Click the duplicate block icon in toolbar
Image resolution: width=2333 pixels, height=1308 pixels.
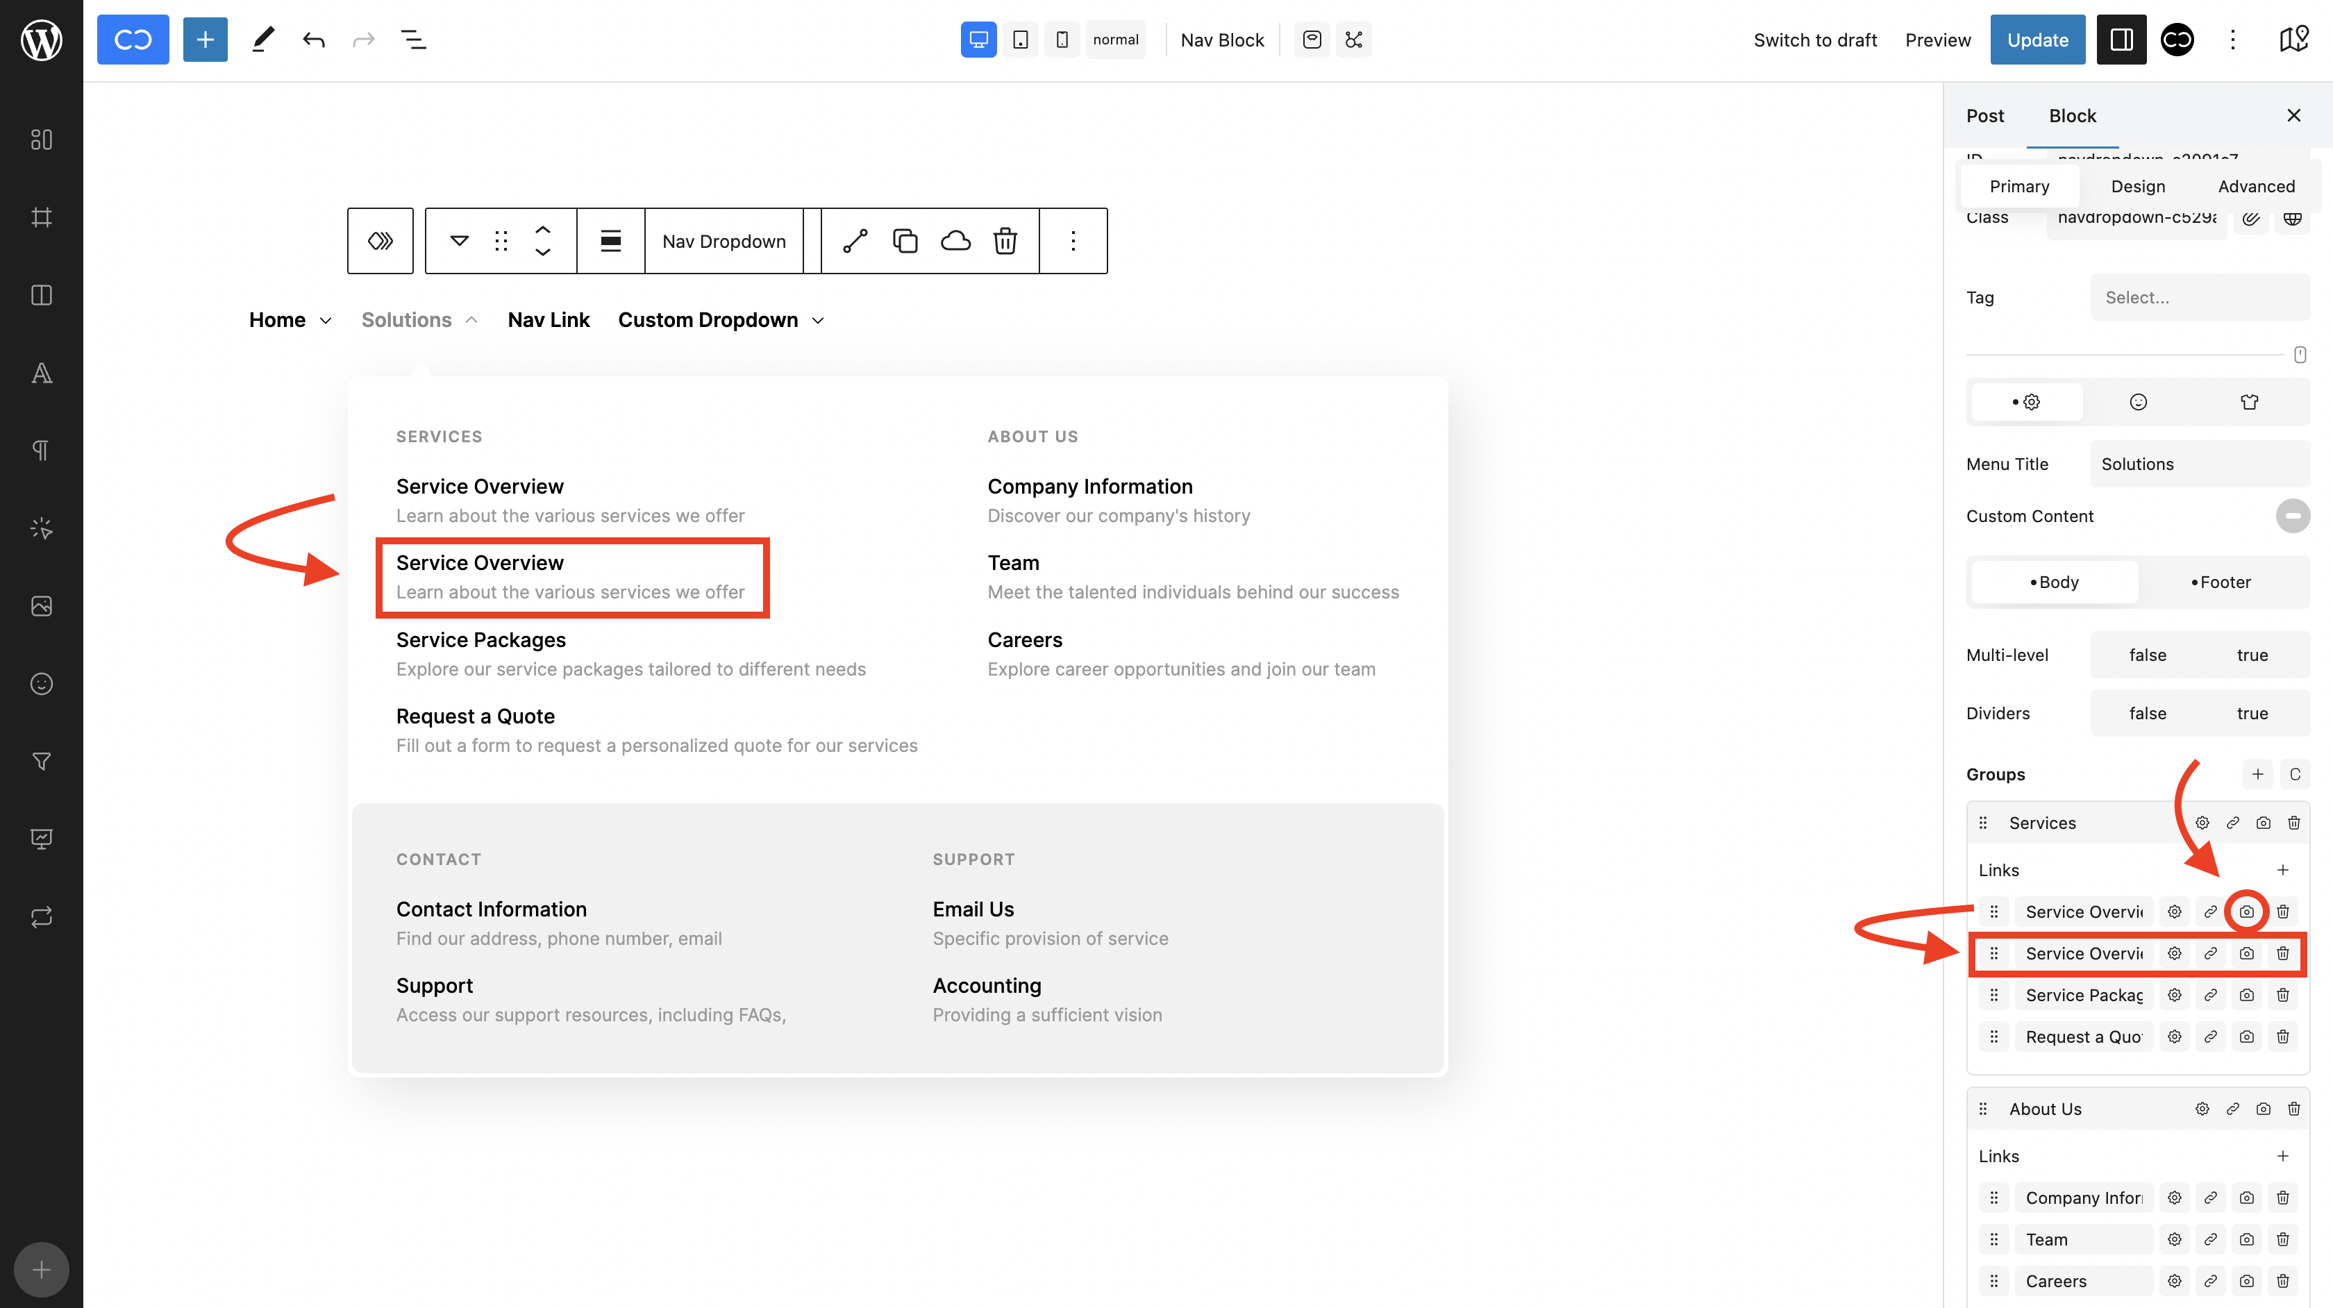click(x=905, y=241)
